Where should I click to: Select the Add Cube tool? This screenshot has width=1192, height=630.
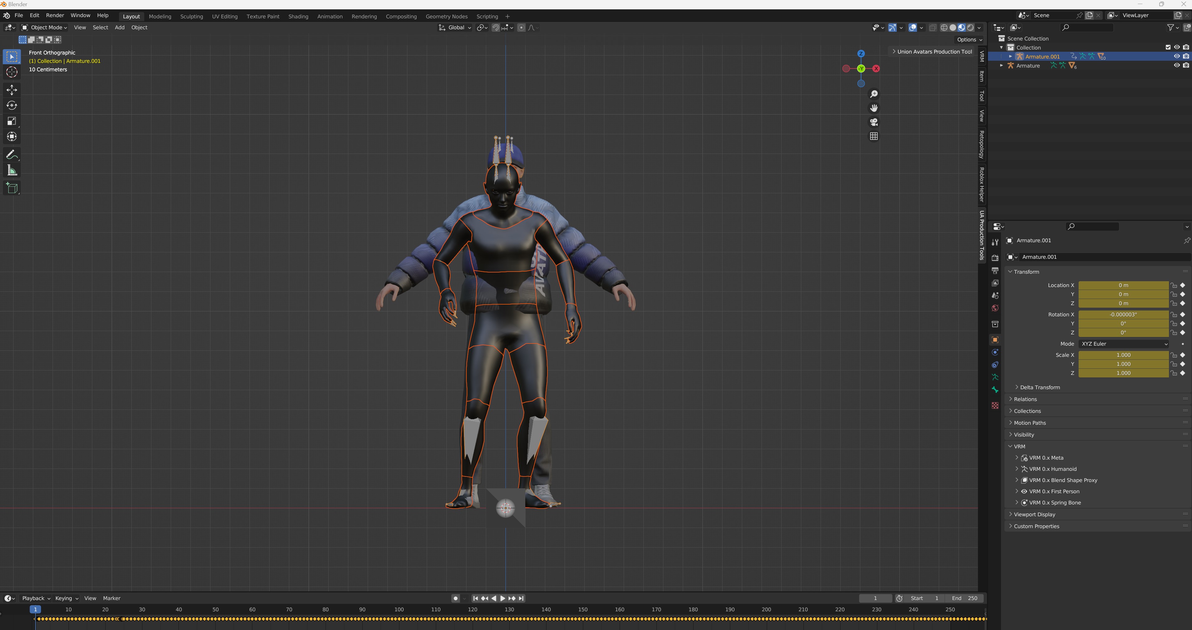tap(12, 188)
